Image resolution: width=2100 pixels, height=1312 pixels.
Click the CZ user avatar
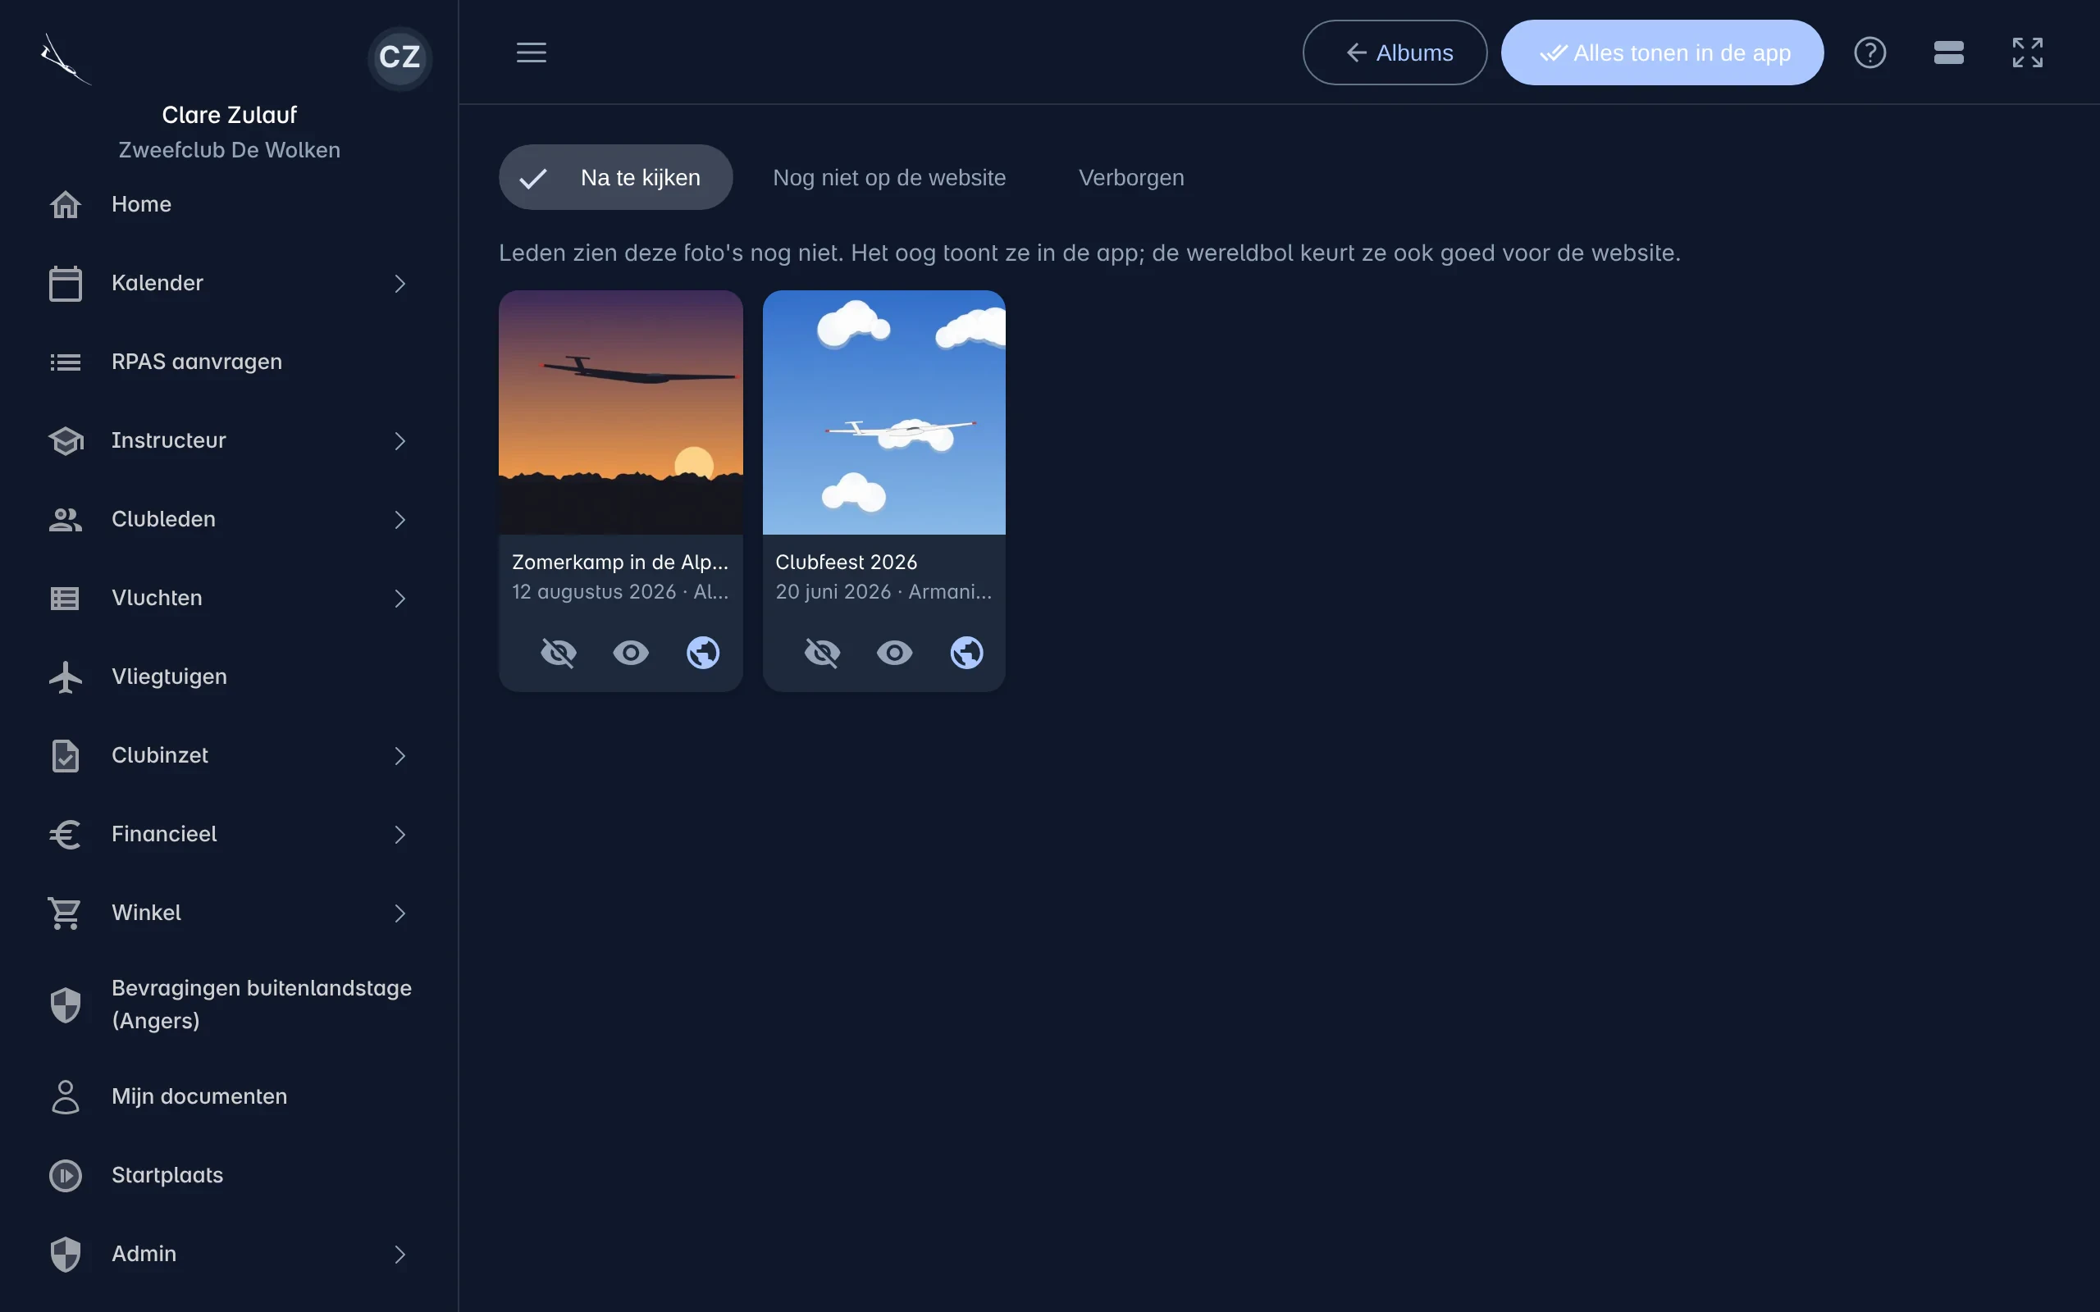coord(400,57)
